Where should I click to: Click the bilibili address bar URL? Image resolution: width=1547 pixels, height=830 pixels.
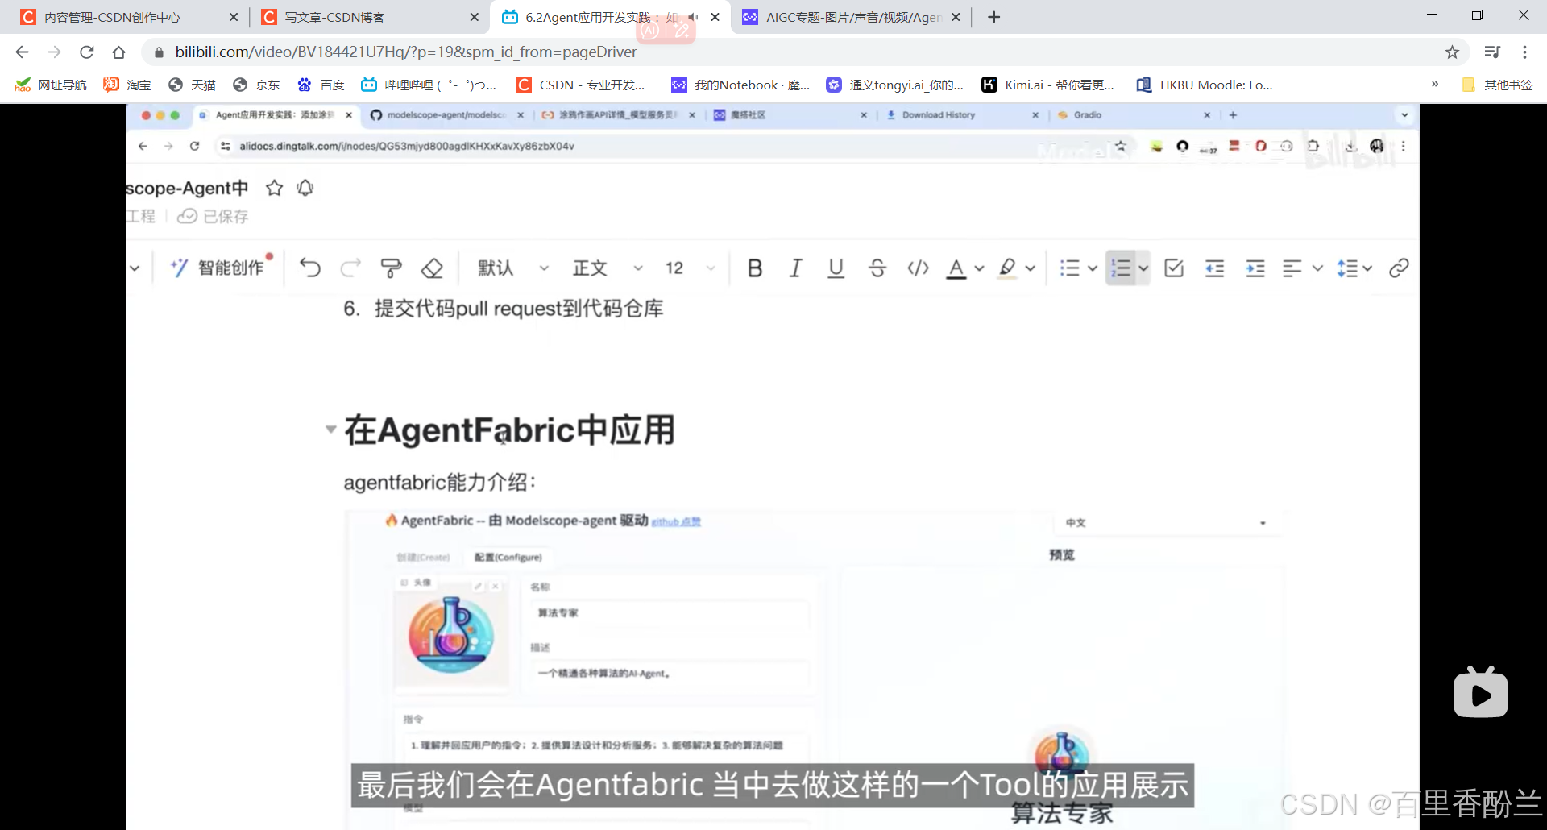click(406, 52)
